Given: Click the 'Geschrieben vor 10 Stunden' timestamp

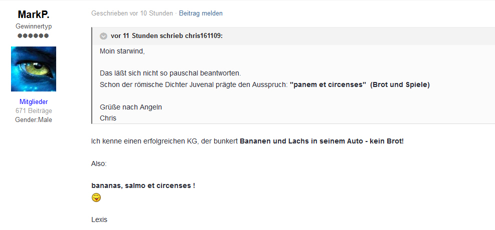Looking at the screenshot, I should 132,13.
